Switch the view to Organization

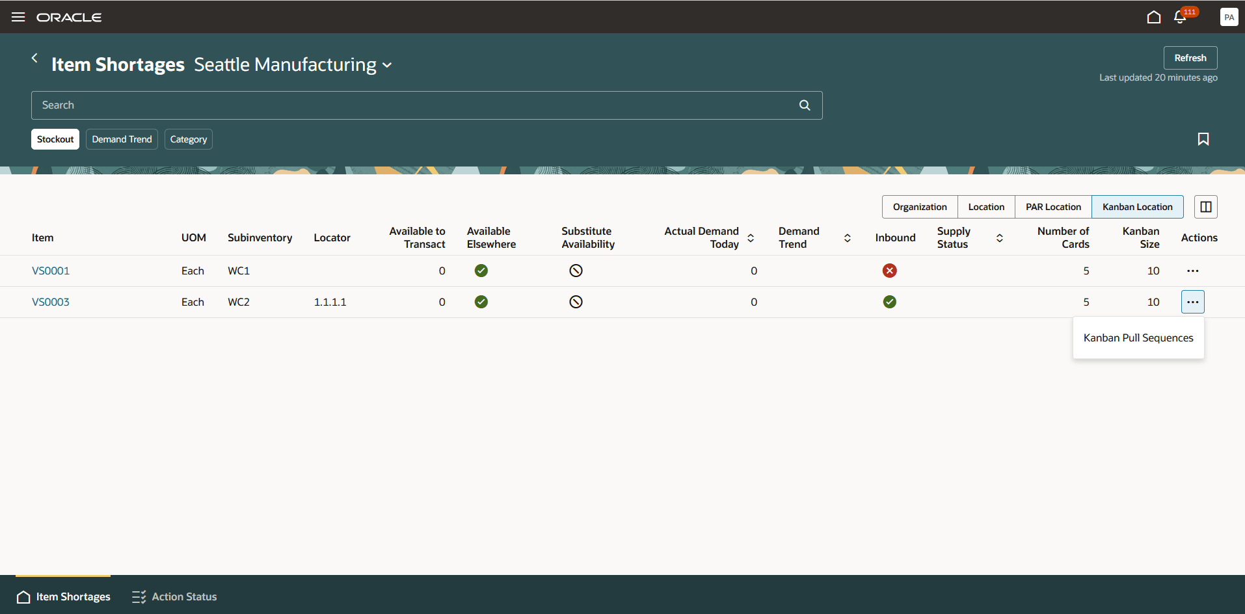[919, 206]
